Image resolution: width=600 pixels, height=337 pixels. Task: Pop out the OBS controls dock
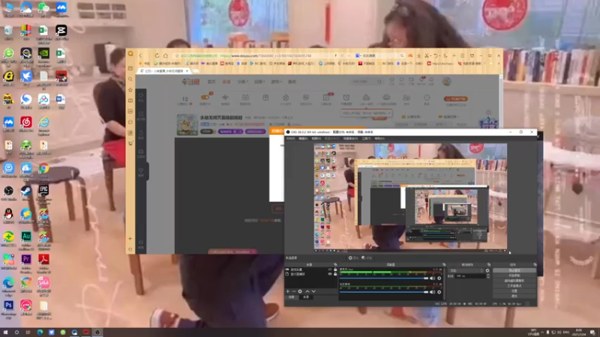(x=535, y=264)
